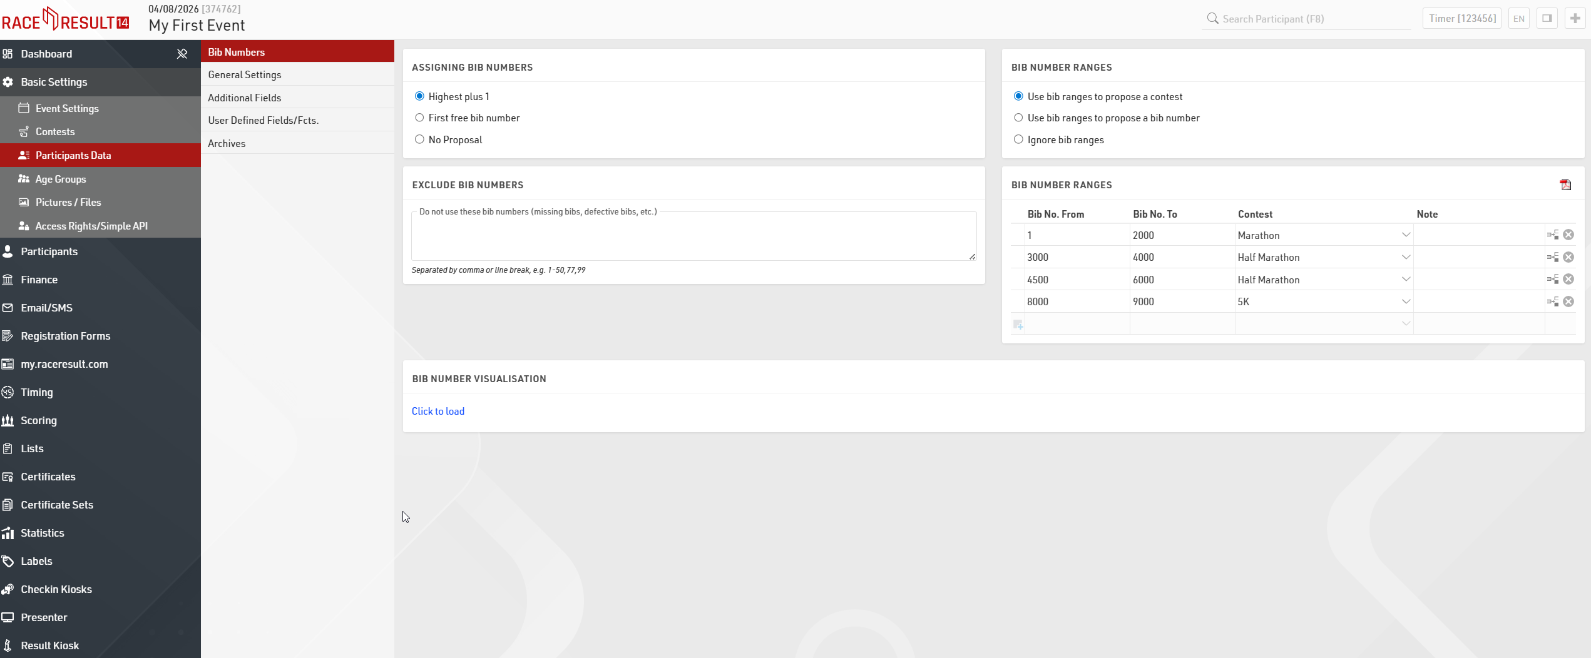Click the add new bib range row icon
The image size is (1591, 658).
pyautogui.click(x=1018, y=324)
